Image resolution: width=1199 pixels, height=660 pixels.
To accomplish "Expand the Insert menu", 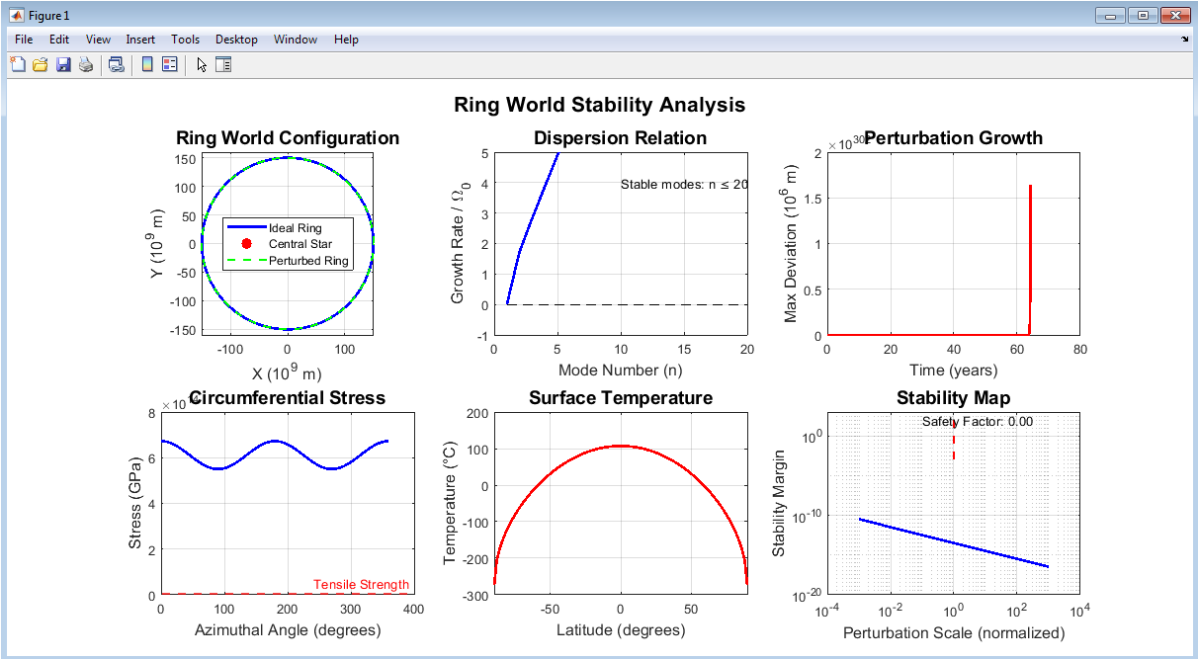I will pyautogui.click(x=140, y=40).
